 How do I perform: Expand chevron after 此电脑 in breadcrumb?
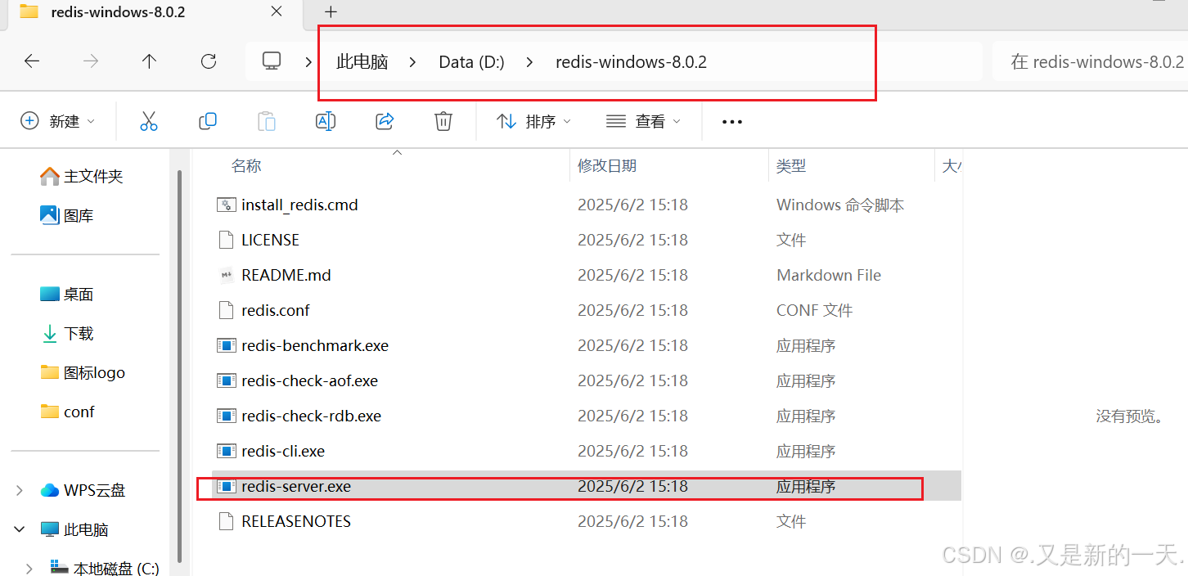(x=413, y=62)
